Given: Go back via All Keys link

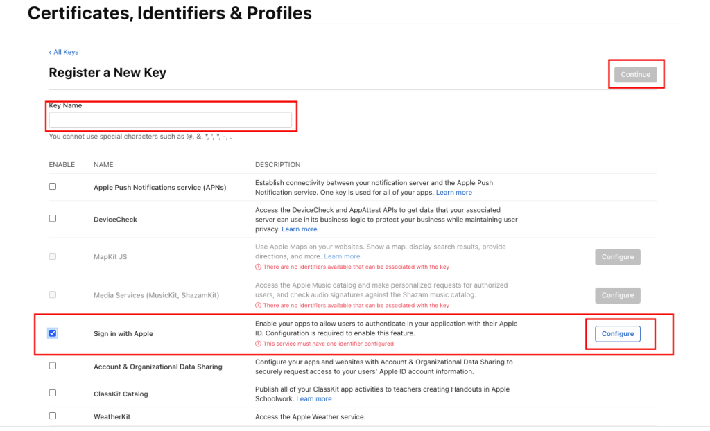Looking at the screenshot, I should pos(64,52).
